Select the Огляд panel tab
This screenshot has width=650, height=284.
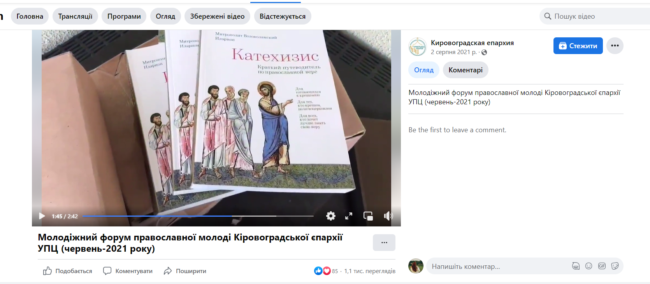424,70
